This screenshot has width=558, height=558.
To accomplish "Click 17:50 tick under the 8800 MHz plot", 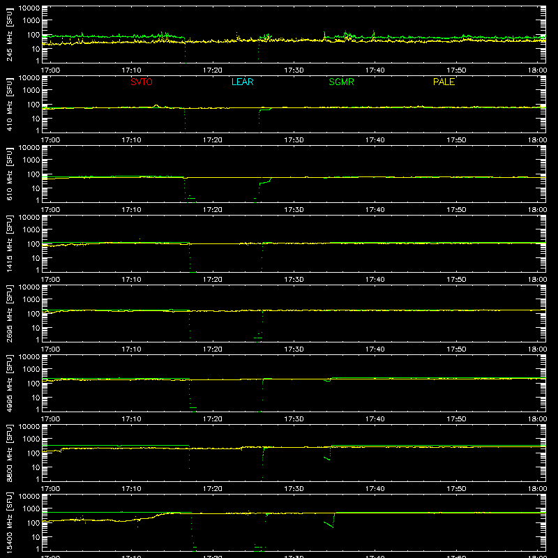I will (x=456, y=489).
